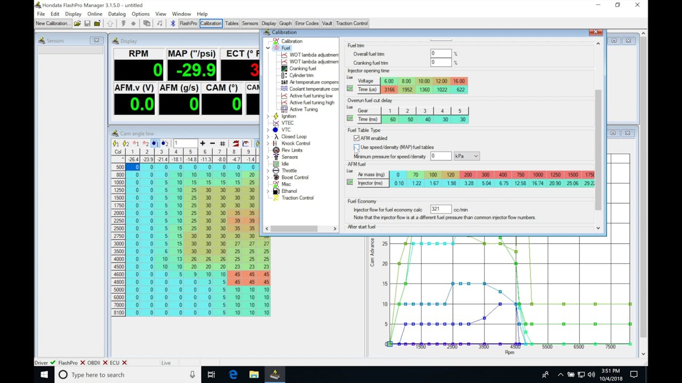Save the calibration with the disk icon

(87, 23)
